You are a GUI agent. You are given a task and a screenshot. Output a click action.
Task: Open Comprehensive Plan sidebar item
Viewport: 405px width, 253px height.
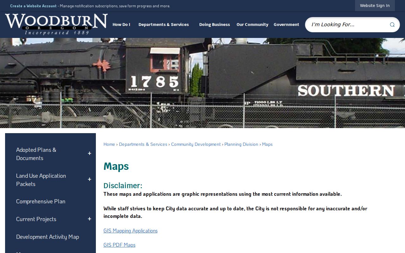[41, 201]
